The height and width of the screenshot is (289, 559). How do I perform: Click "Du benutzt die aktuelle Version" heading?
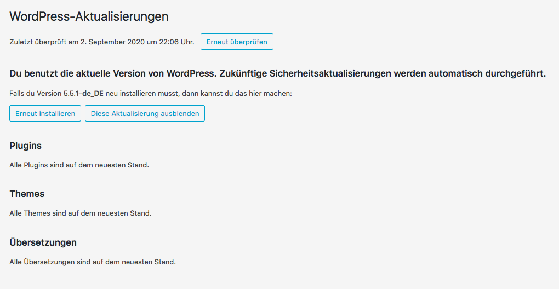82,74
